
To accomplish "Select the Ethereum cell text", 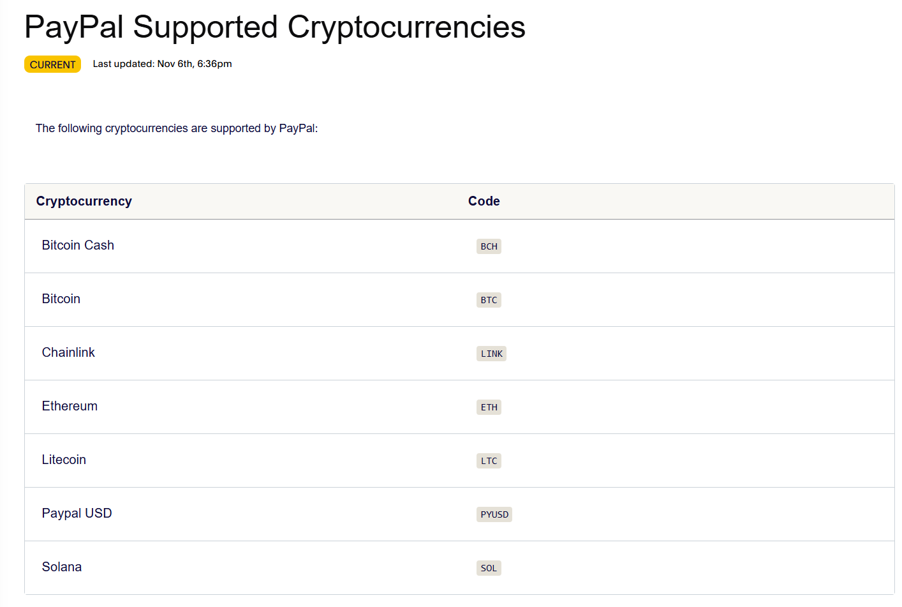I will click(x=70, y=406).
